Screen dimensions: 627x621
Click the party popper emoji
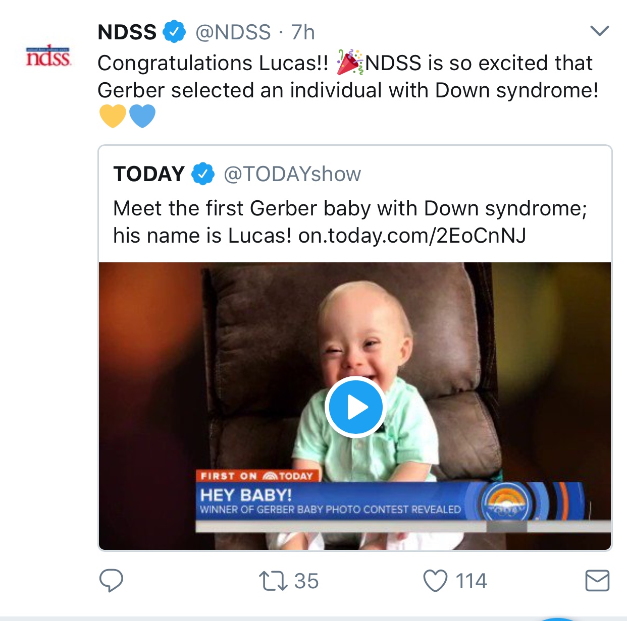(x=349, y=63)
